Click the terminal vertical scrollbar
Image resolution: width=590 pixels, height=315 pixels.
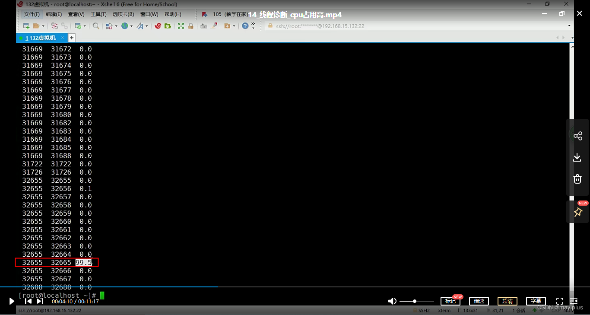tap(572, 169)
